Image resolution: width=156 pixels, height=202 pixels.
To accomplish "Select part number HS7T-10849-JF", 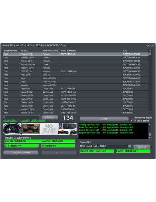I will coord(68,102).
